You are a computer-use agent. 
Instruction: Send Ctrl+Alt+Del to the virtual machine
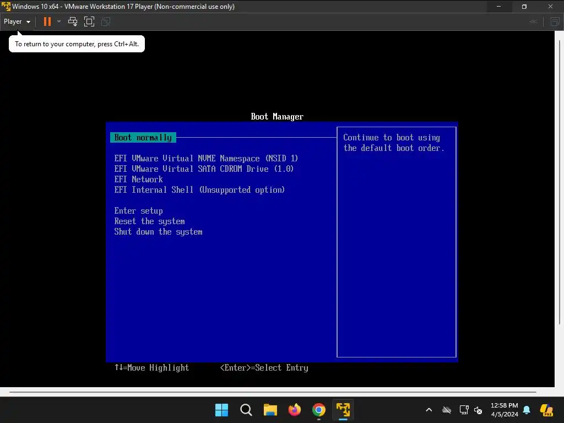pos(73,21)
